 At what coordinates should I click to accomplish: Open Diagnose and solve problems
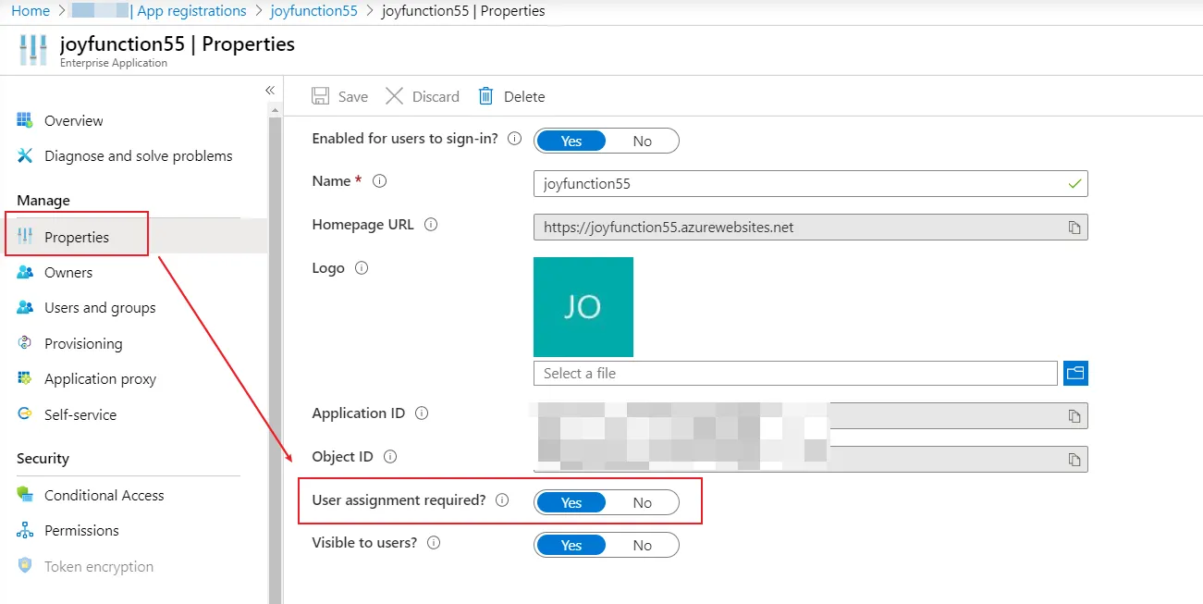pos(137,155)
